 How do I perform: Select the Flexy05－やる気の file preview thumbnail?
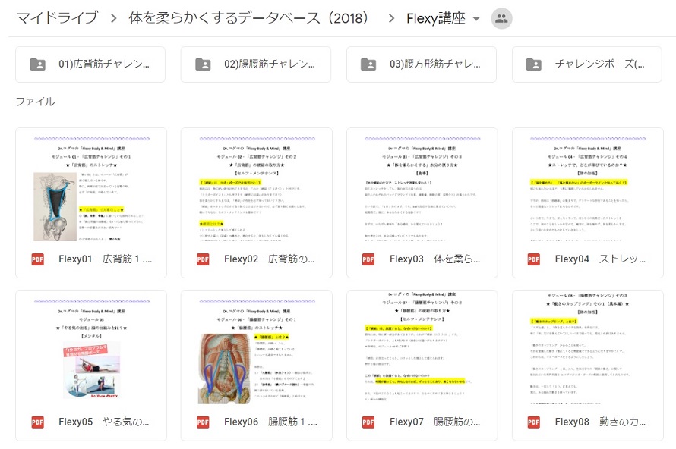pyautogui.click(x=91, y=348)
